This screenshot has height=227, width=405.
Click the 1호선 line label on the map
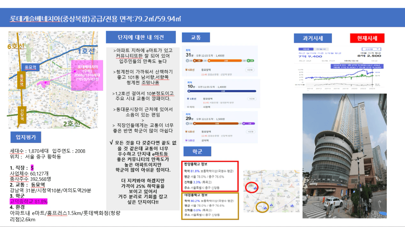click(x=87, y=51)
